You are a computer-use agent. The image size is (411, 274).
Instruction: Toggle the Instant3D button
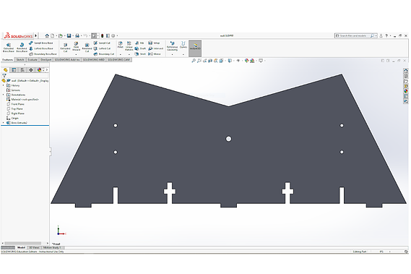coord(195,48)
